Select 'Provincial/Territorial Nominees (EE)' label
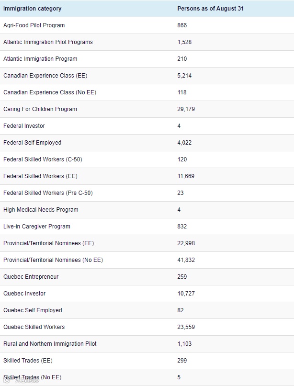 tap(48, 243)
